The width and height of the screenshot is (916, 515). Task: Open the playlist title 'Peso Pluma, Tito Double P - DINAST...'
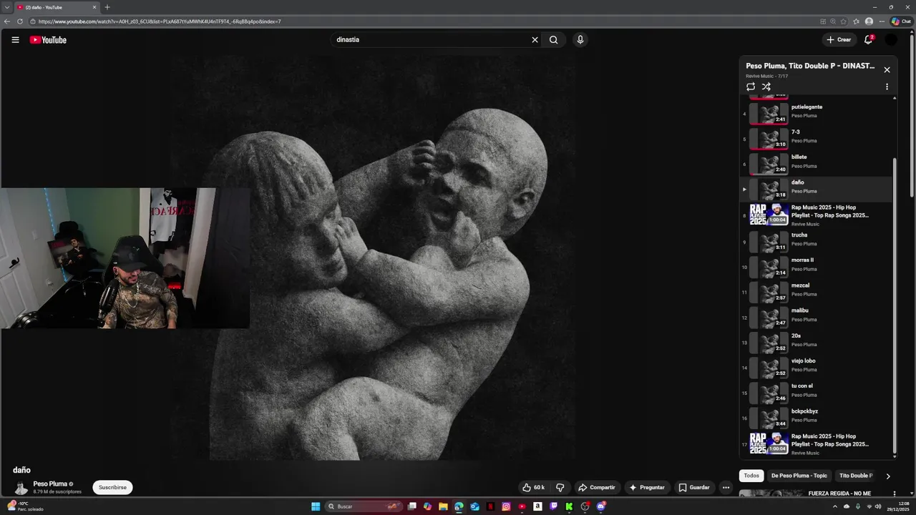(x=810, y=66)
